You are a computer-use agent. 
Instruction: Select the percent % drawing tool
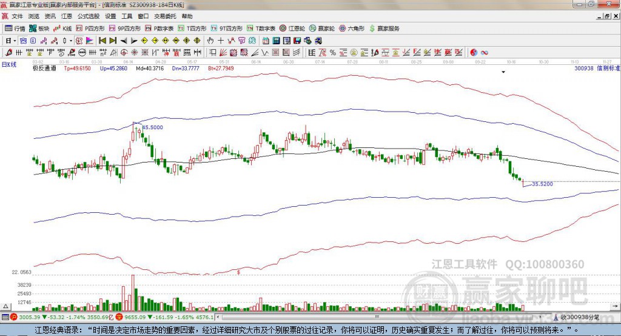pos(333,52)
